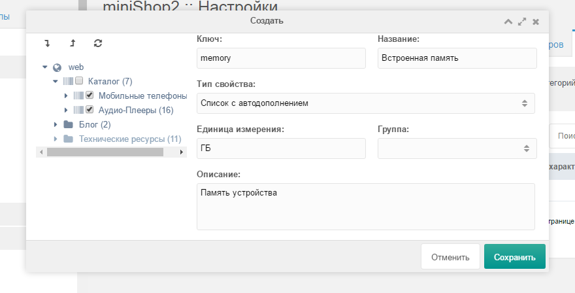
Task: Select the Технические ресурсы (11) tree item
Action: [x=130, y=139]
